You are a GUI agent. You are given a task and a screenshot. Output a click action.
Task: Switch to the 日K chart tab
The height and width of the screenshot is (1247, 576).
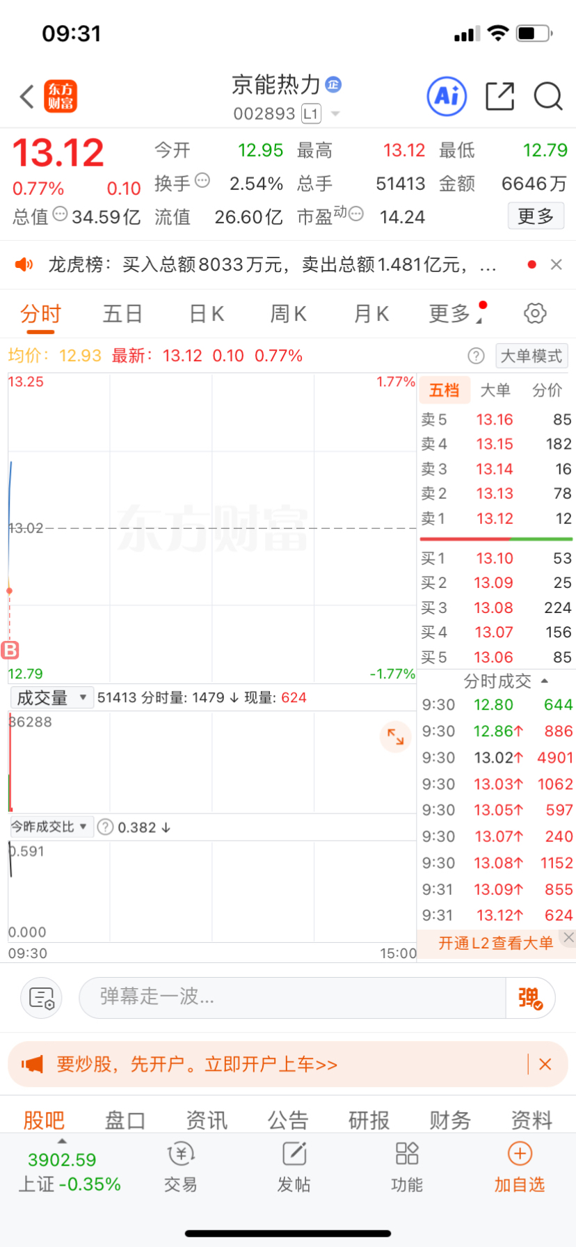tap(207, 314)
